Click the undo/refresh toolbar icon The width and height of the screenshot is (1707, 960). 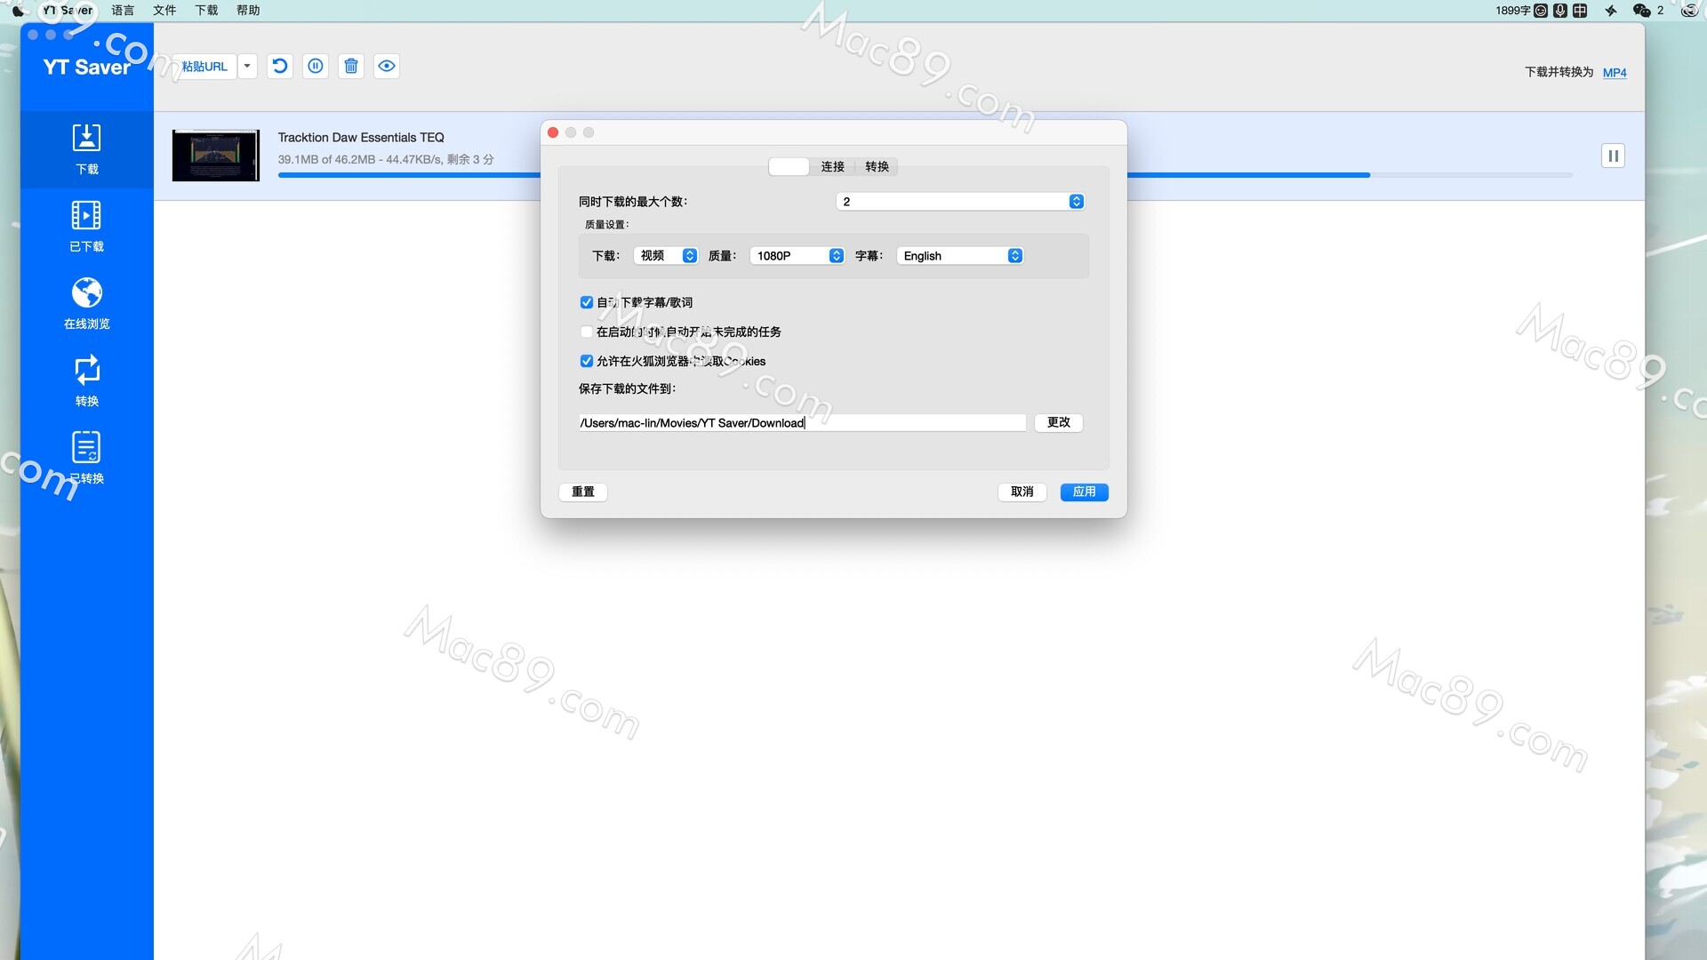coord(278,66)
